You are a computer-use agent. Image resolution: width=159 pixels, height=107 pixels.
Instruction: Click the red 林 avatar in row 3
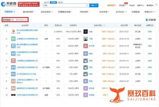click(86, 46)
